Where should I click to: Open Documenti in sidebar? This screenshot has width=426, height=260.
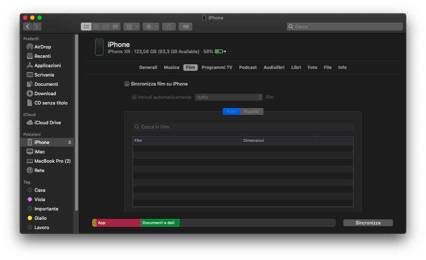[x=47, y=84]
